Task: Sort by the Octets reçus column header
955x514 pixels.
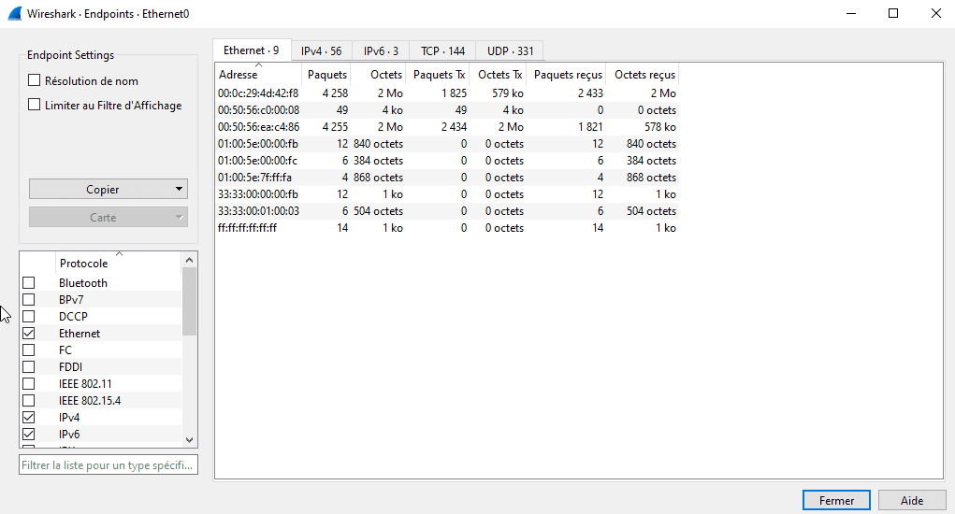Action: tap(643, 74)
